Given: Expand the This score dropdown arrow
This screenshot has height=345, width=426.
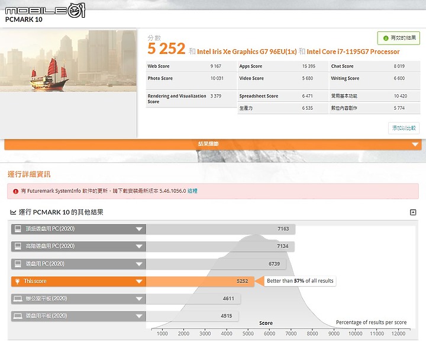Looking at the screenshot, I should click(x=139, y=282).
